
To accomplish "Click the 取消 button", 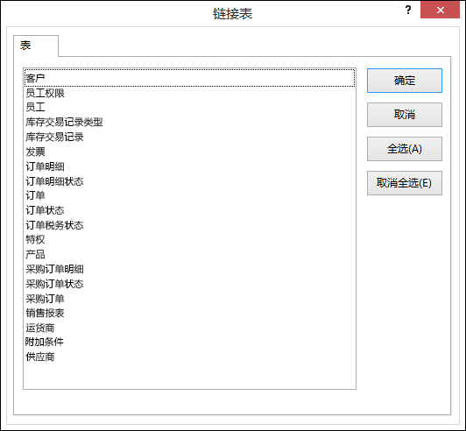I will pyautogui.click(x=405, y=115).
